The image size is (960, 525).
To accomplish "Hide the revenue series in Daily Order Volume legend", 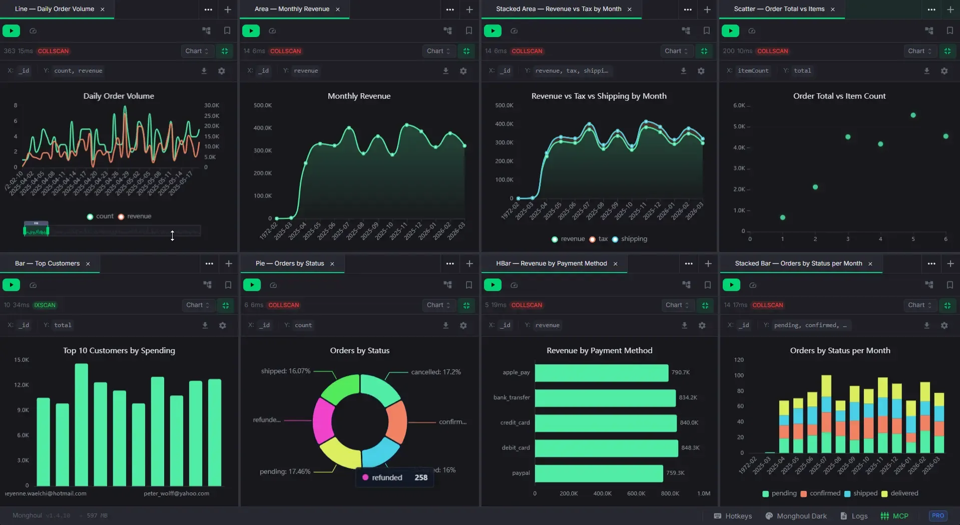I will pos(136,216).
